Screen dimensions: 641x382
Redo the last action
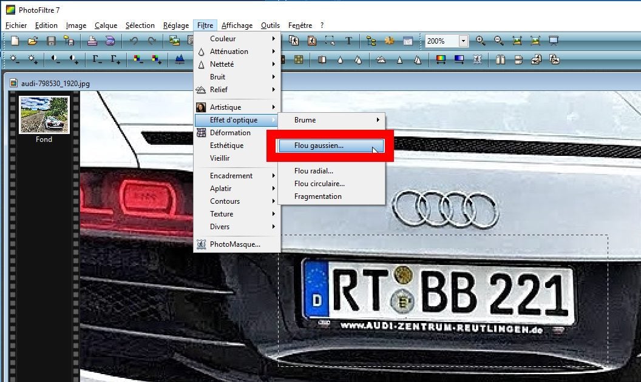[152, 41]
